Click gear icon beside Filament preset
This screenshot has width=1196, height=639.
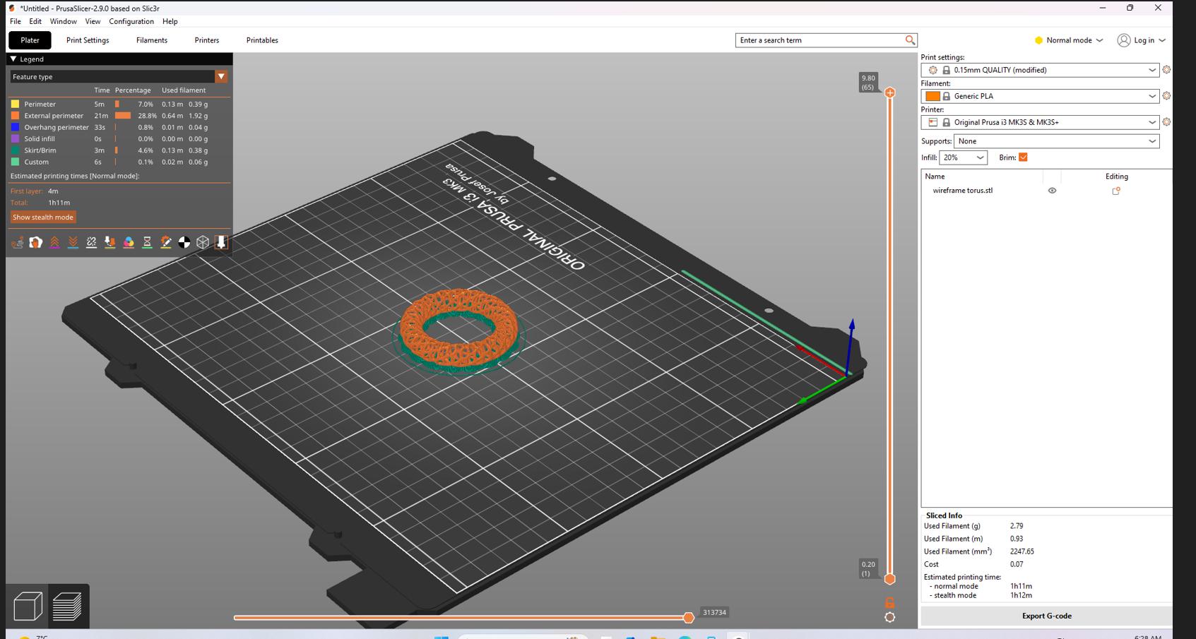click(x=1166, y=96)
